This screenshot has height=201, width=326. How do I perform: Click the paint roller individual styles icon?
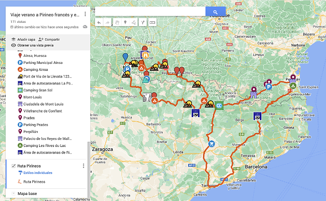pyautogui.click(x=20, y=173)
